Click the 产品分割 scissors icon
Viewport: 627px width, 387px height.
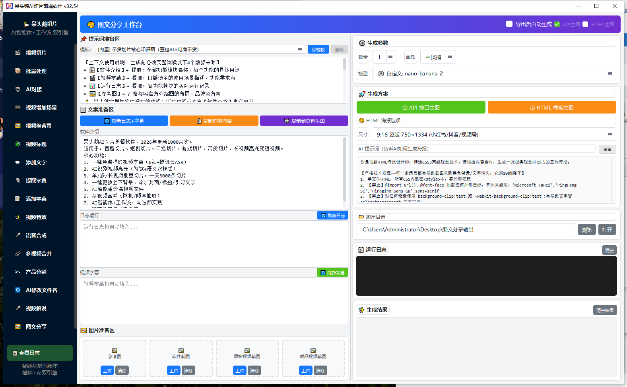17,272
